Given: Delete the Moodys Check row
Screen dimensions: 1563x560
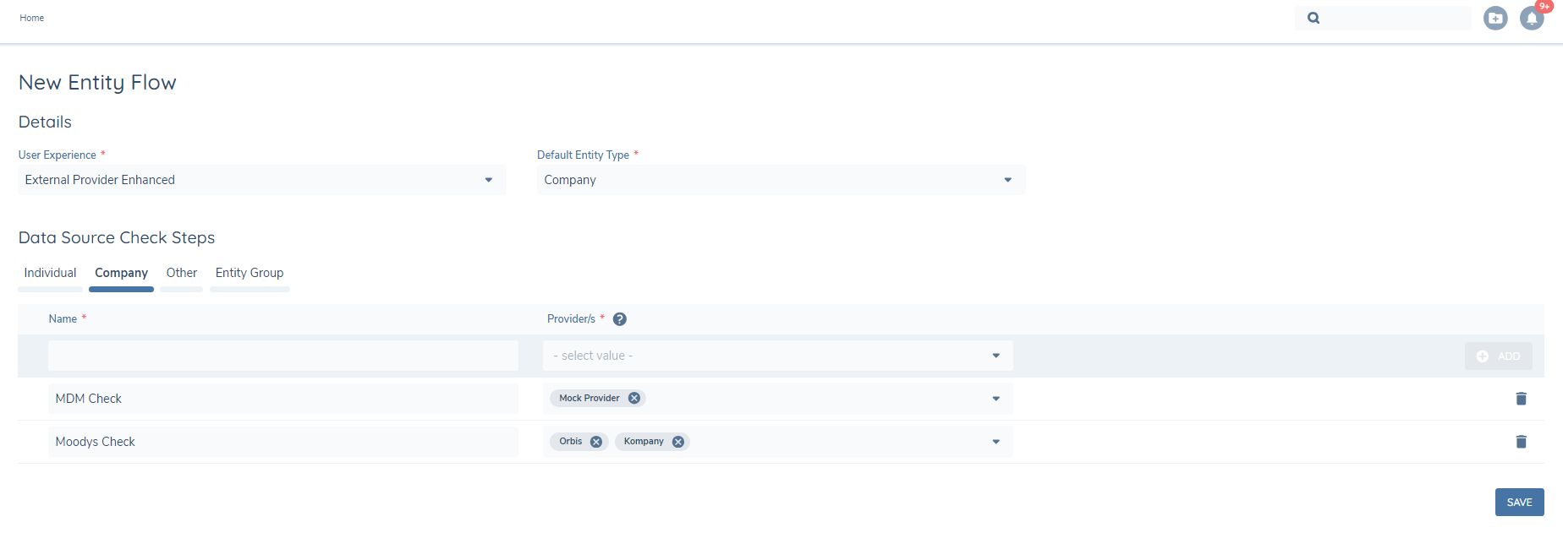Looking at the screenshot, I should pos(1521,442).
